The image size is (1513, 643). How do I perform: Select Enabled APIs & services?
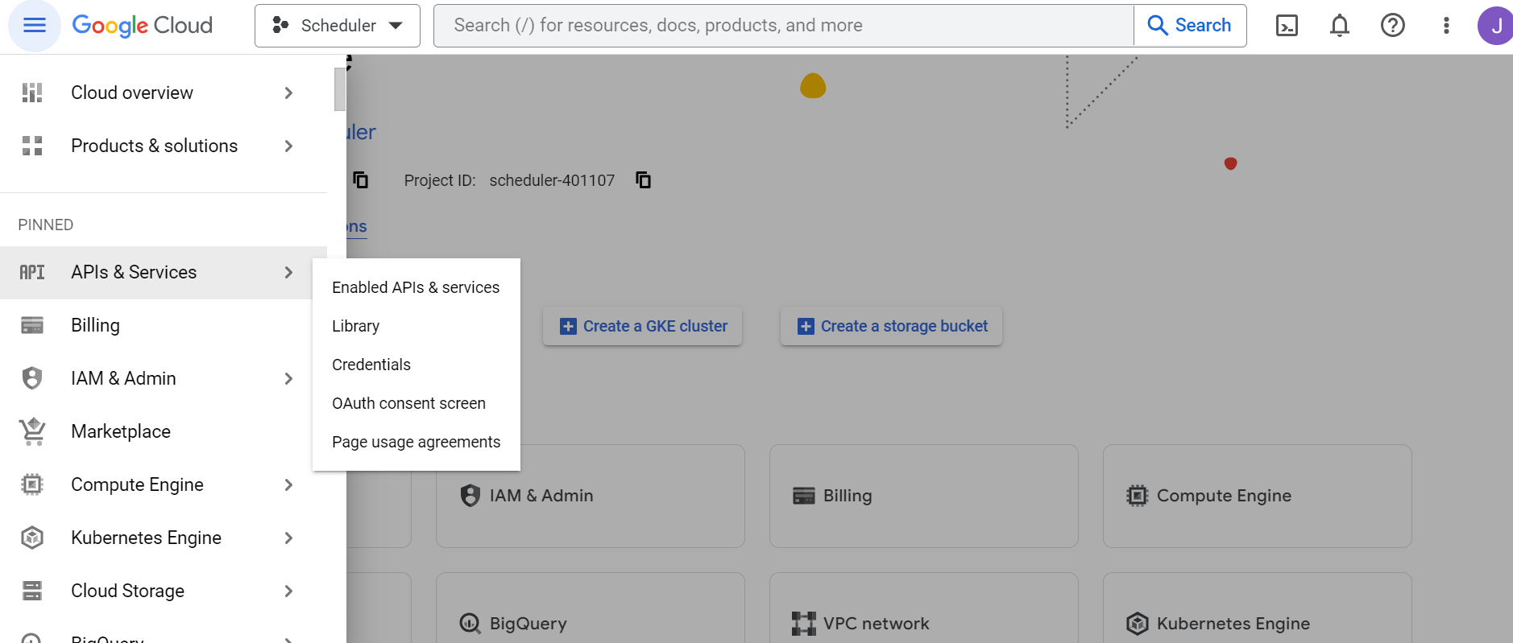click(x=415, y=287)
